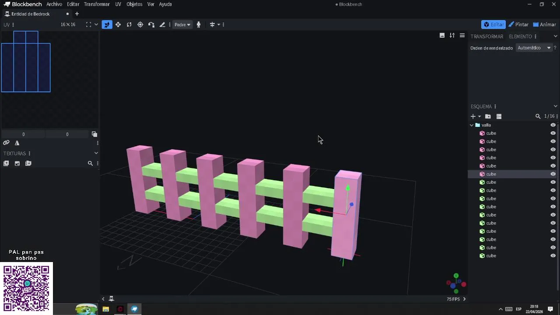Open the Ayuda menu
This screenshot has height=315, width=560.
tap(165, 4)
